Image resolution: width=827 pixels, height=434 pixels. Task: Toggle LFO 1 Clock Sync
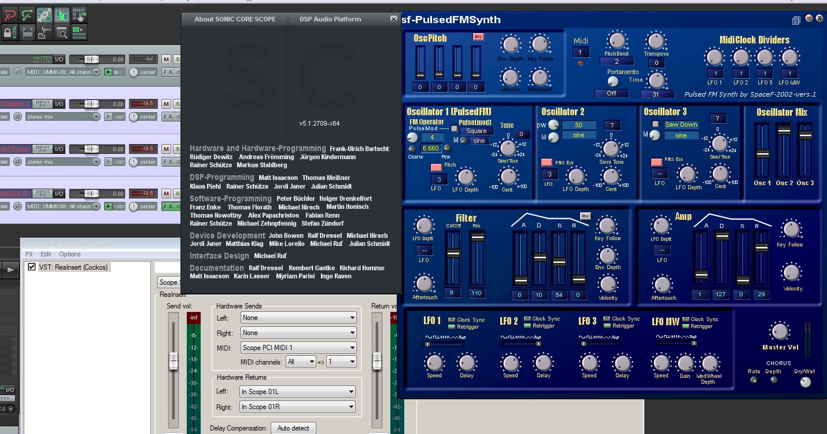coord(452,319)
